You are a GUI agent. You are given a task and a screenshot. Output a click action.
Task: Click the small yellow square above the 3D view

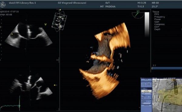click(60, 10)
